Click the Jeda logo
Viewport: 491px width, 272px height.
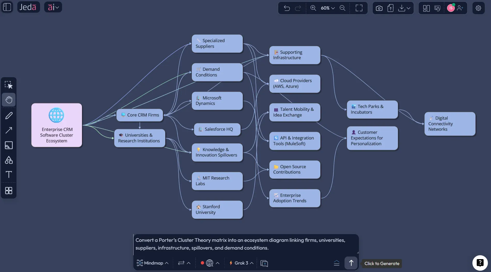pyautogui.click(x=28, y=7)
